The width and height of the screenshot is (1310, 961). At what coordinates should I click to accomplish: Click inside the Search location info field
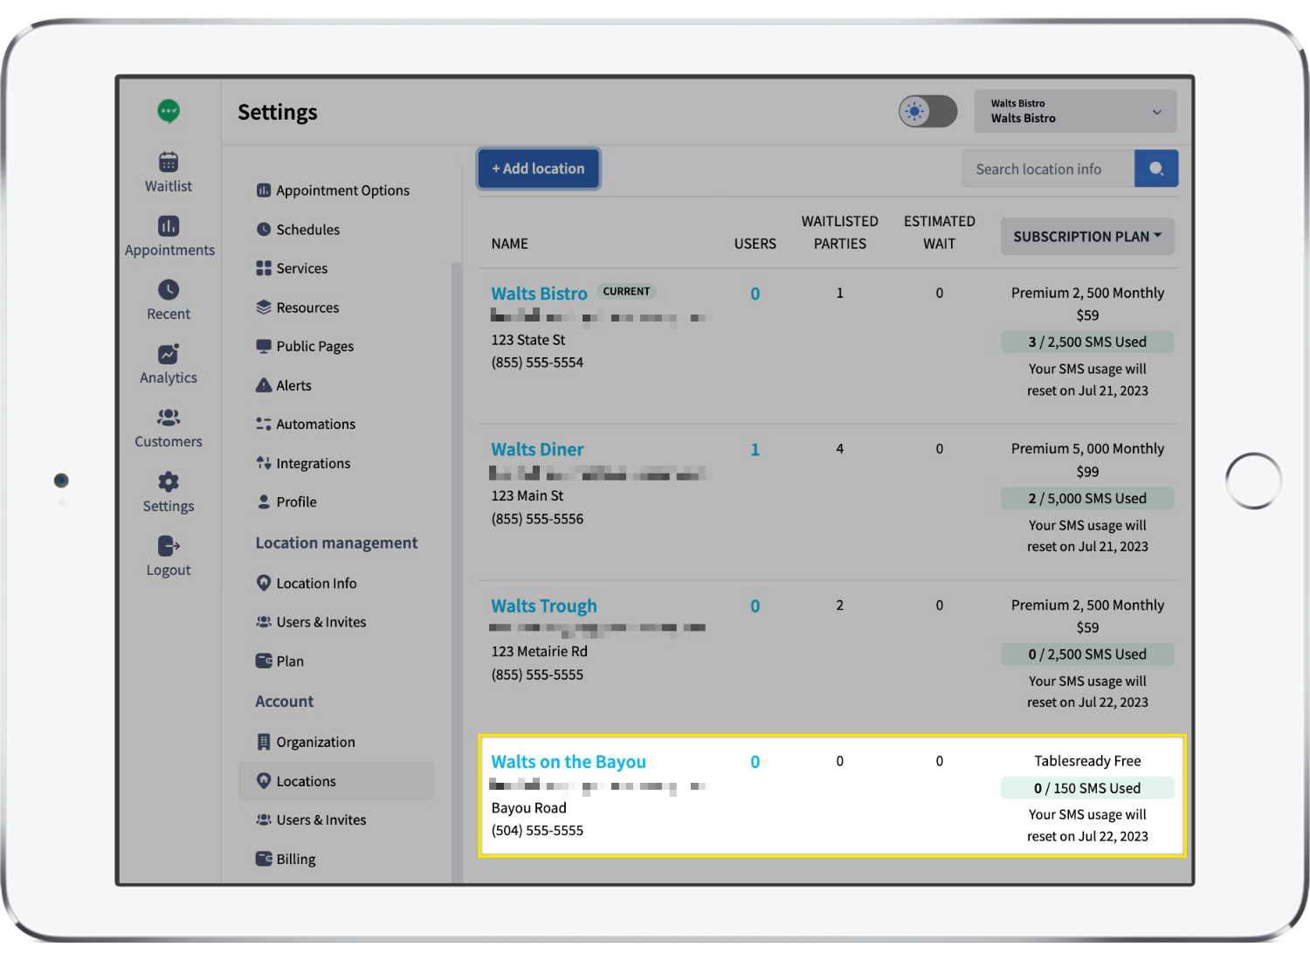[x=1048, y=168]
